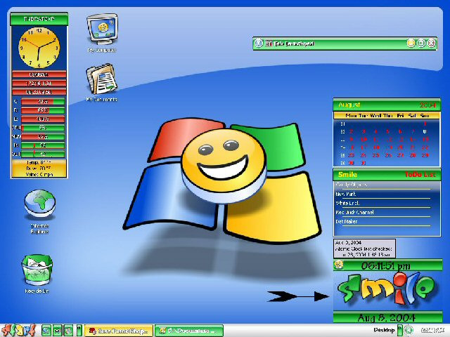Select date 29 in the calendar
Image resolution: width=450 pixels, height=337 pixels.
click(x=425, y=155)
